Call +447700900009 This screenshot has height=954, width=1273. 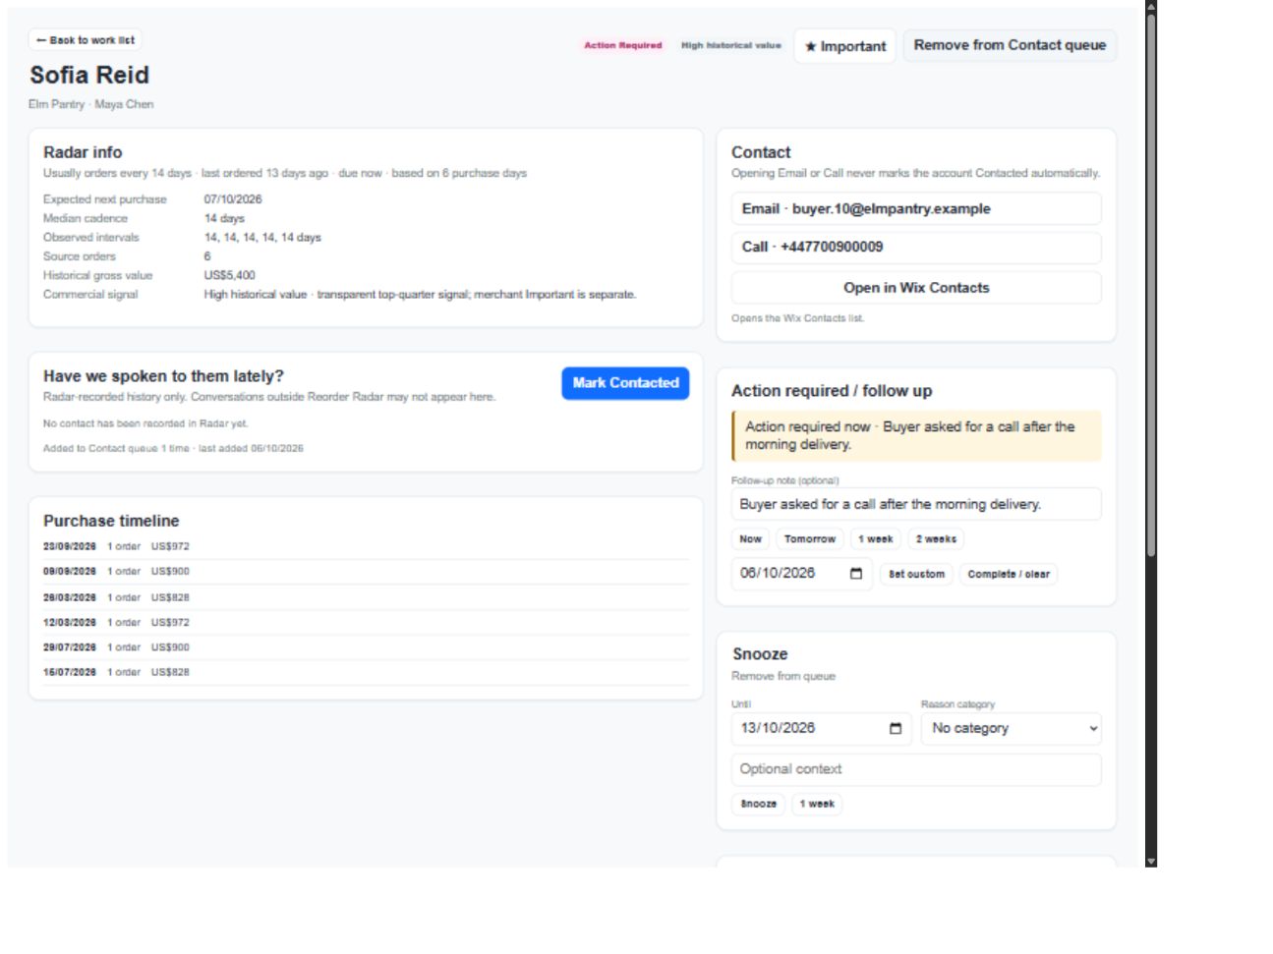[916, 247]
